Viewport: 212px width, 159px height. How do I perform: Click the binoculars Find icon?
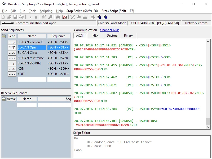[58, 17]
